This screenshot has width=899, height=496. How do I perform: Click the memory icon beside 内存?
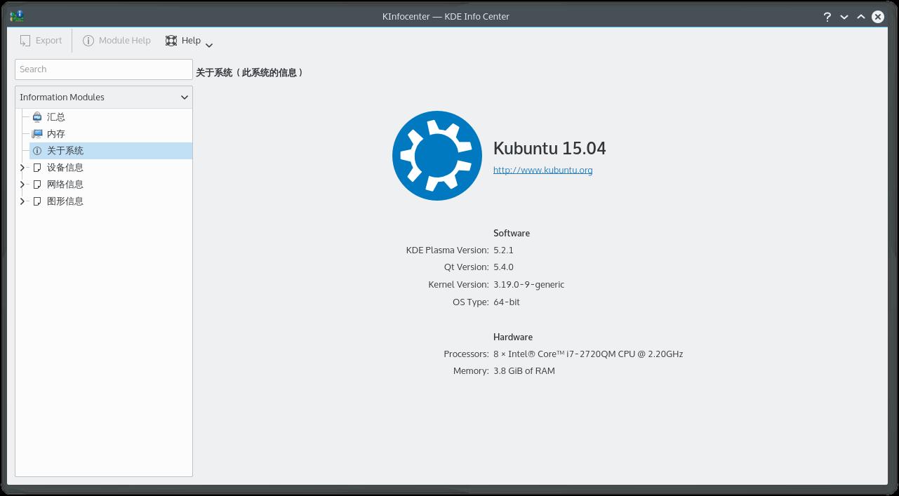pyautogui.click(x=37, y=134)
